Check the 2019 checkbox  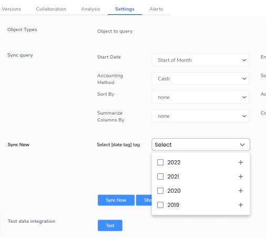pyautogui.click(x=160, y=205)
